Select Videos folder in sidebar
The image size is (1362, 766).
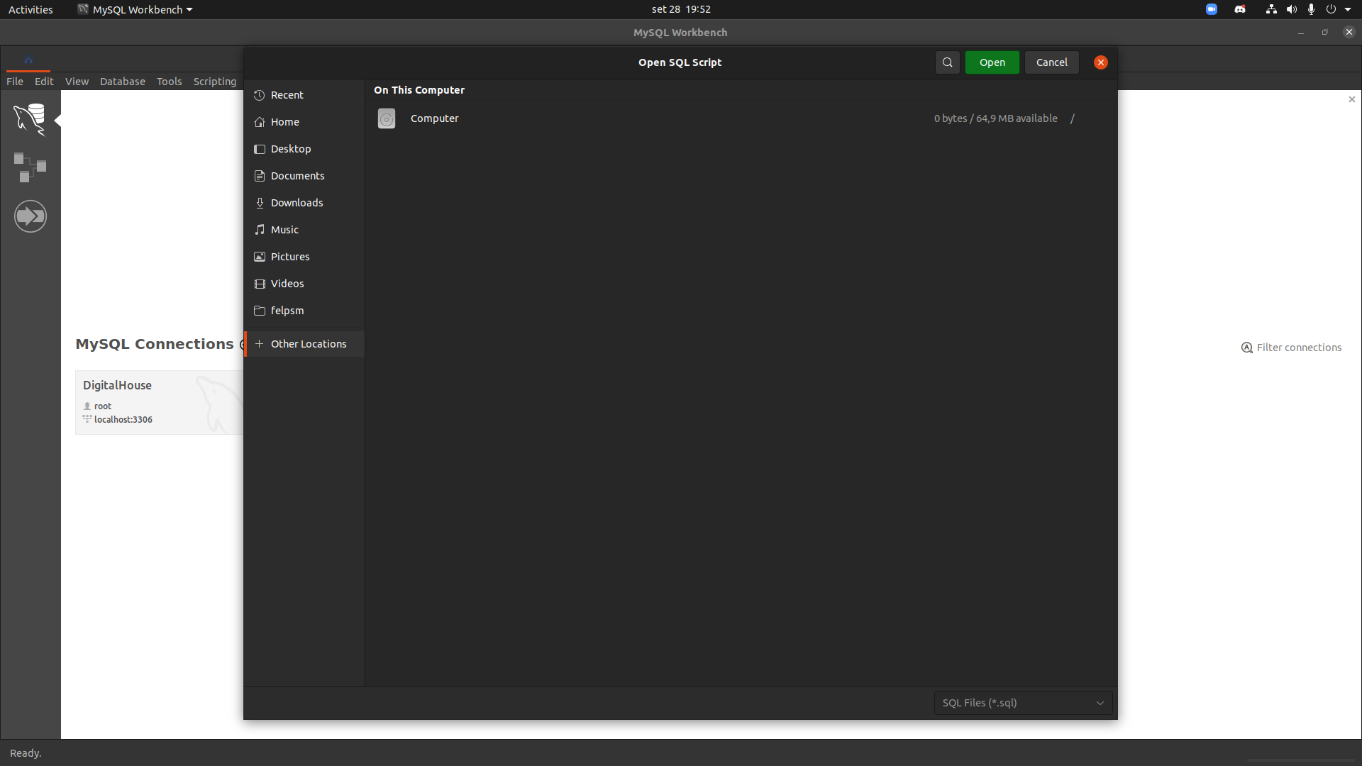coord(304,284)
